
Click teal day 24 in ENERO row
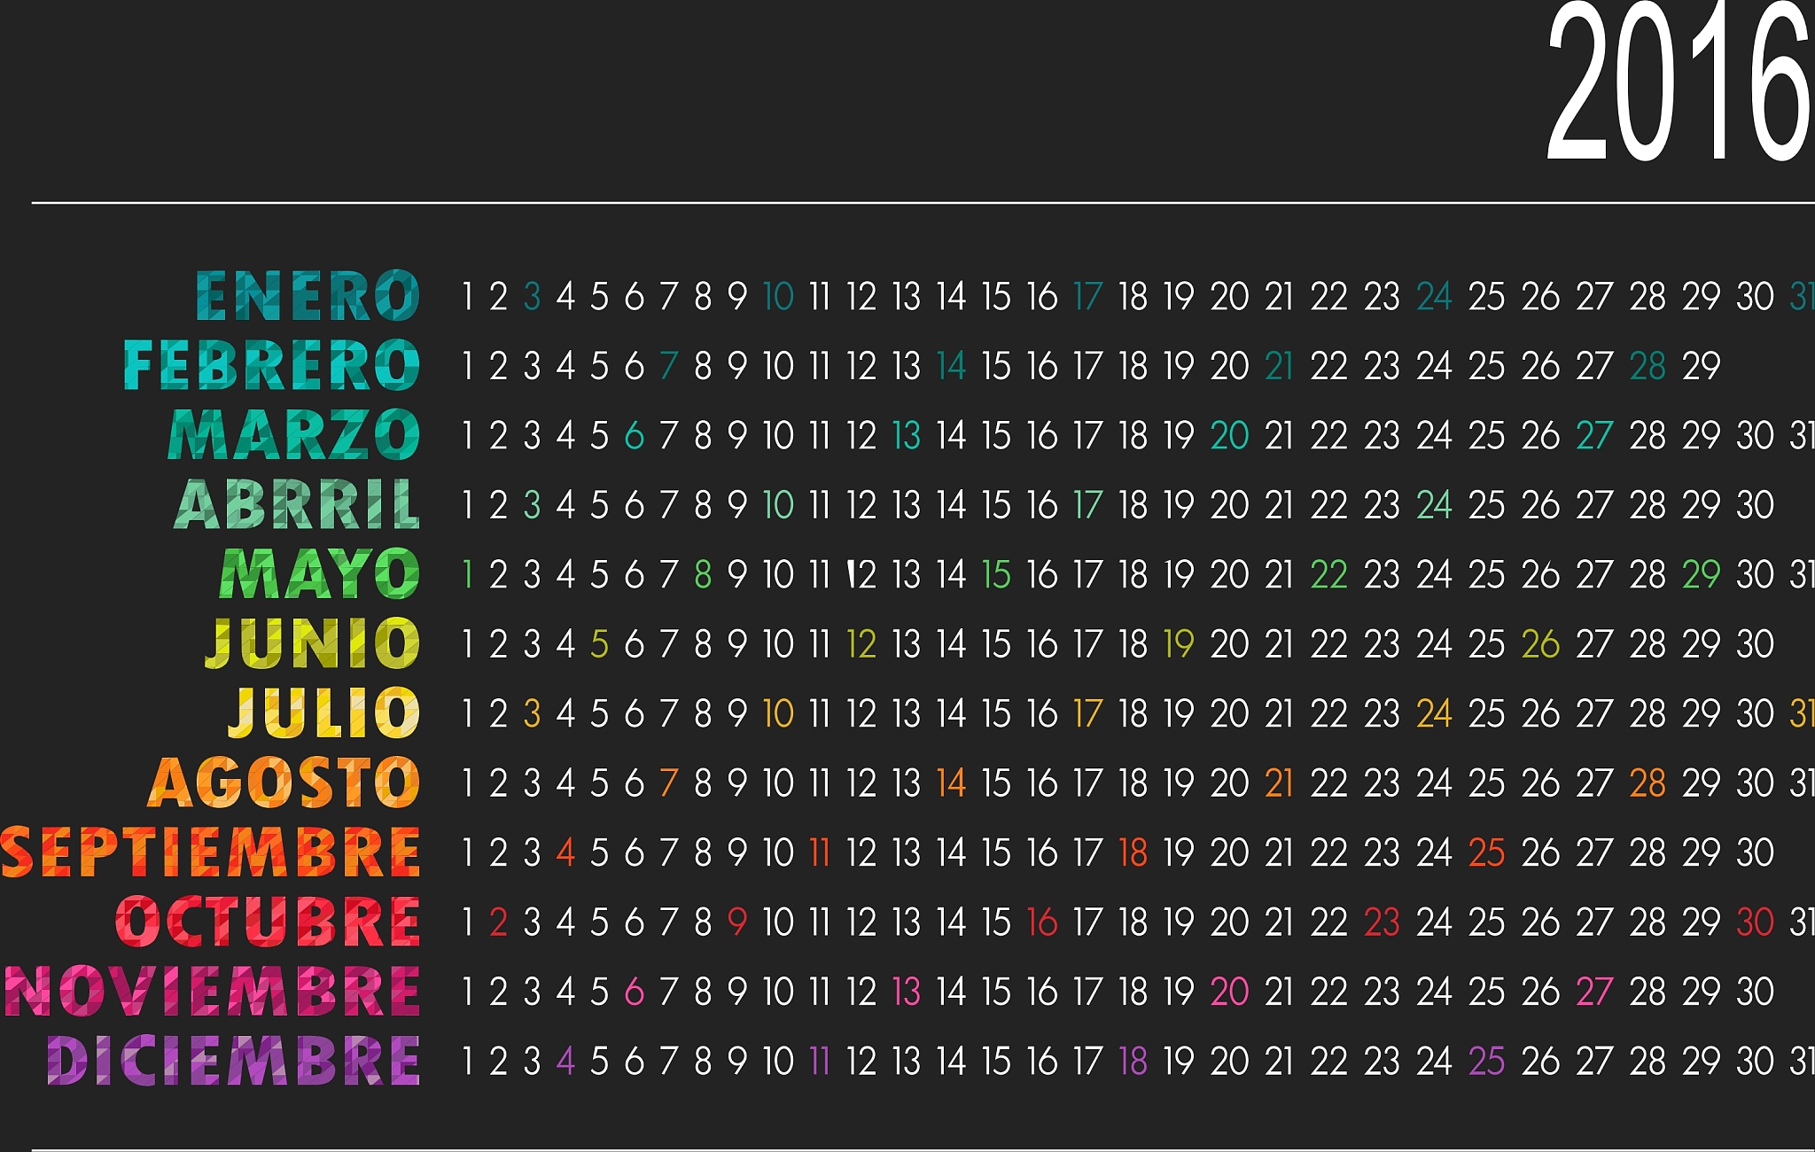point(1434,297)
